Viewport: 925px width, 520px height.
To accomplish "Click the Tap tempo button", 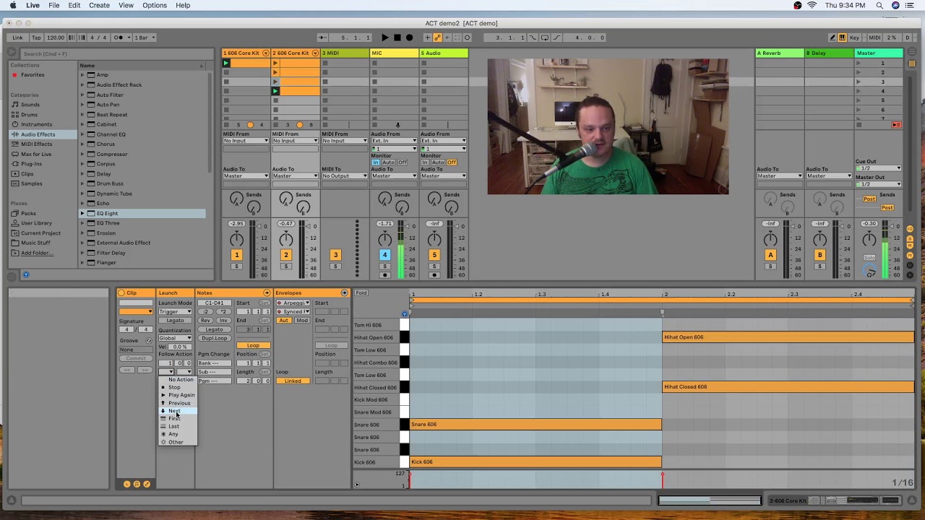I will [x=36, y=38].
